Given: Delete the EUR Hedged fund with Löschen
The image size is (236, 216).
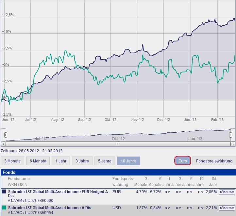Looking at the screenshot, I should (227, 192).
